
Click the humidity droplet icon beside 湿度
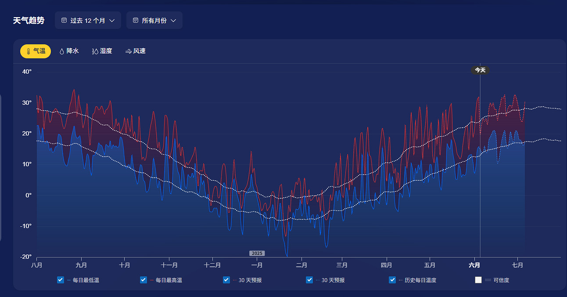click(x=95, y=51)
